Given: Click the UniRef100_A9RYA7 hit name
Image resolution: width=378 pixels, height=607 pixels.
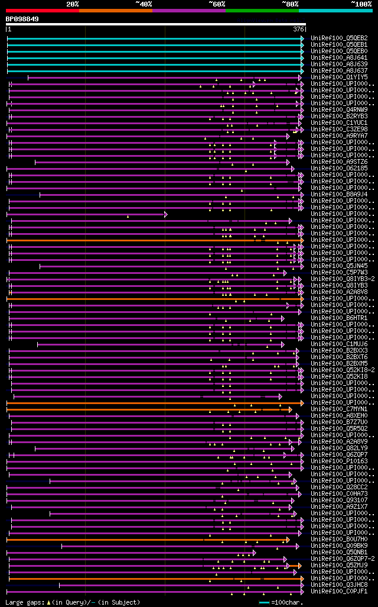Looking at the screenshot, I should 339,135.
